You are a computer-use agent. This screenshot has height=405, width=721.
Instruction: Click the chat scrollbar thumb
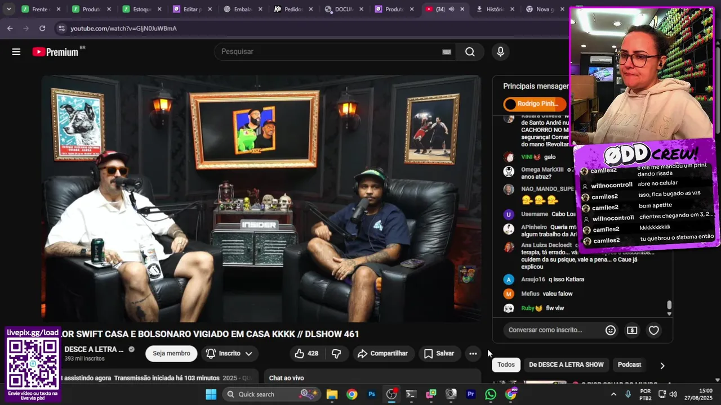tap(669, 305)
